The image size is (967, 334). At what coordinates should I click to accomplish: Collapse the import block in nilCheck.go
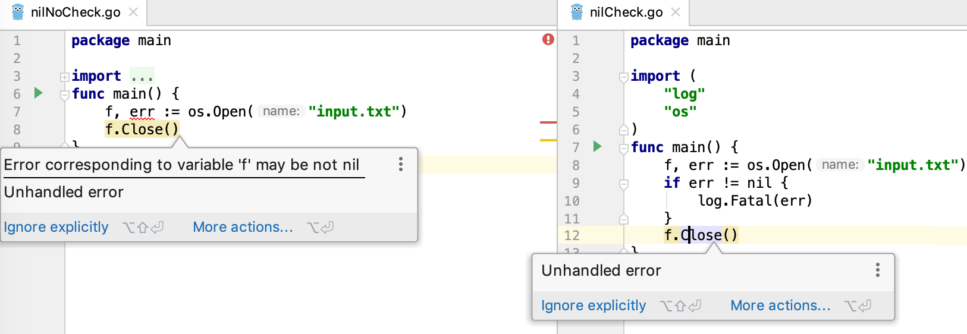623,77
